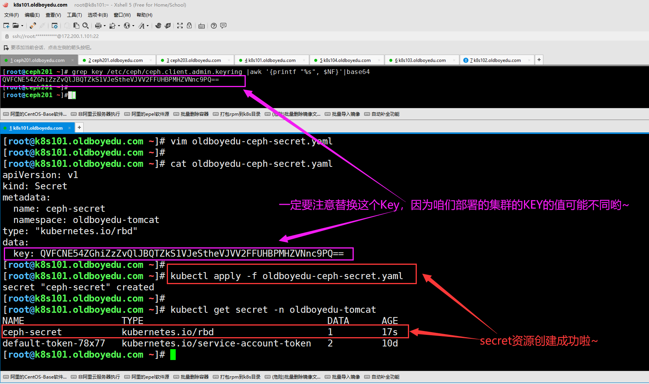Switch to the k8s104.oldboyedu.com tab
Image resolution: width=649 pixels, height=384 pixels.
click(x=346, y=60)
